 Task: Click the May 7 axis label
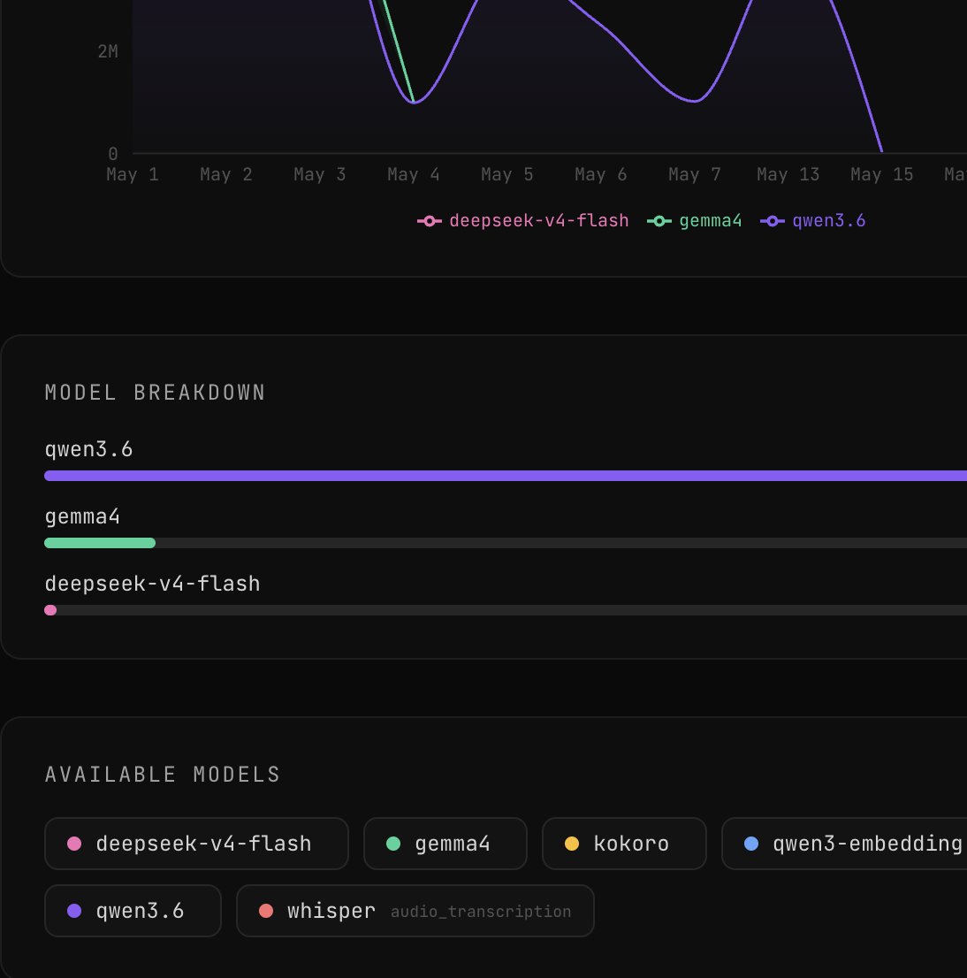695,175
